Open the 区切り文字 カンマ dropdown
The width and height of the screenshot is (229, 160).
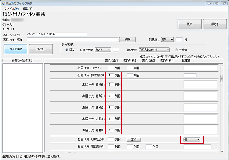point(103,50)
